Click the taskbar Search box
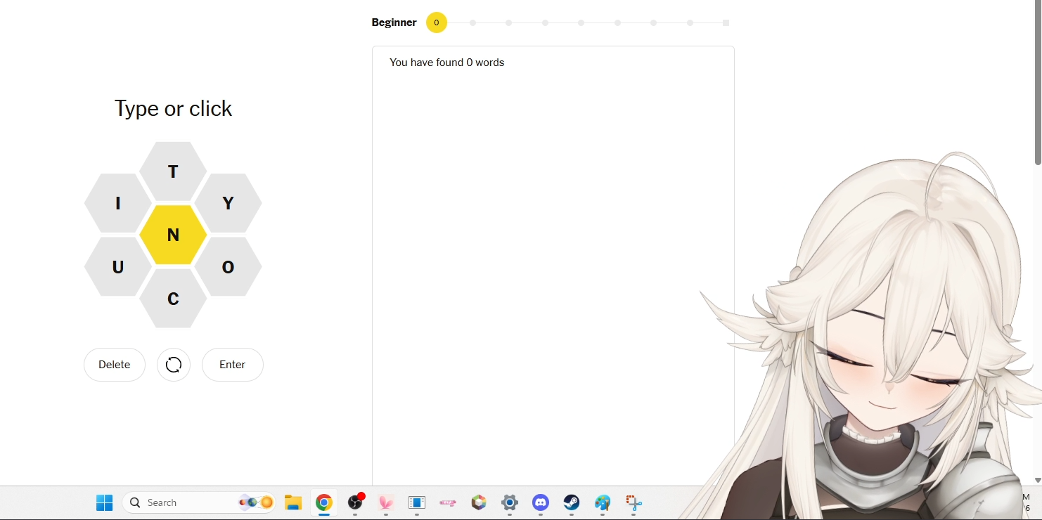The height and width of the screenshot is (520, 1042). 199,502
